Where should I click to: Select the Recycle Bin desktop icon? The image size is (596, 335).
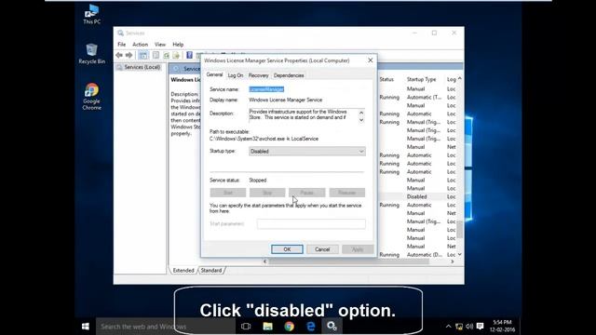pos(91,54)
